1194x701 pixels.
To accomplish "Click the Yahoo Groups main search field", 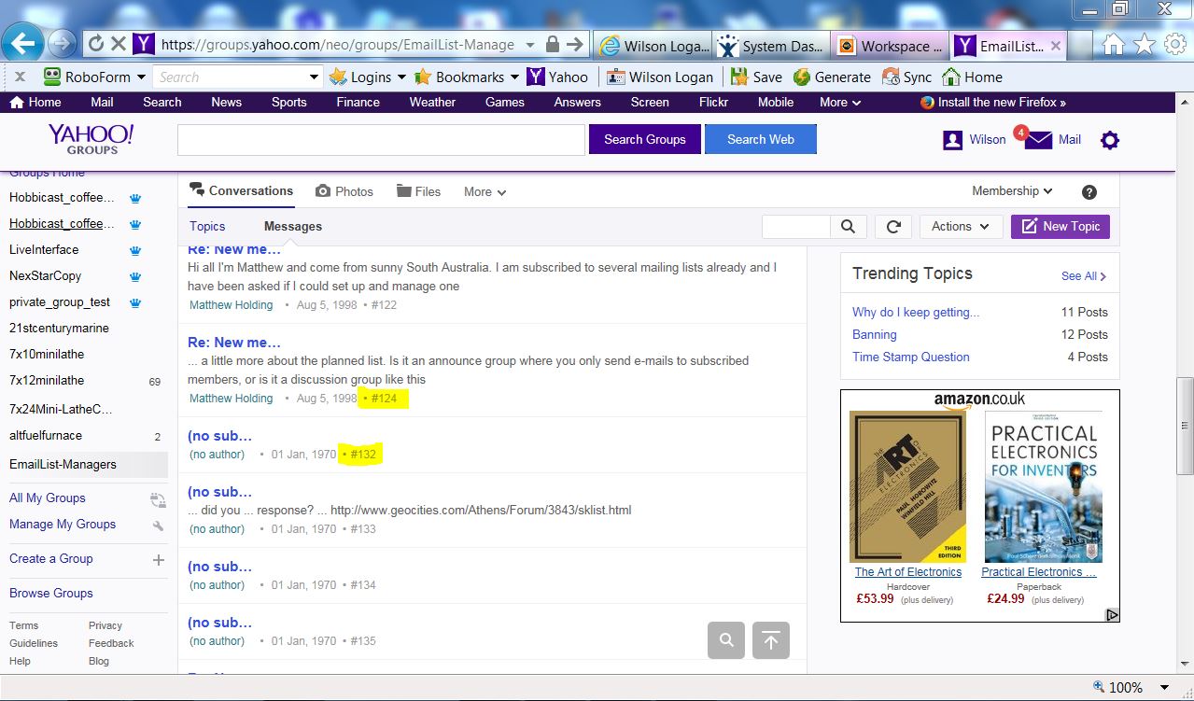I will 381,140.
